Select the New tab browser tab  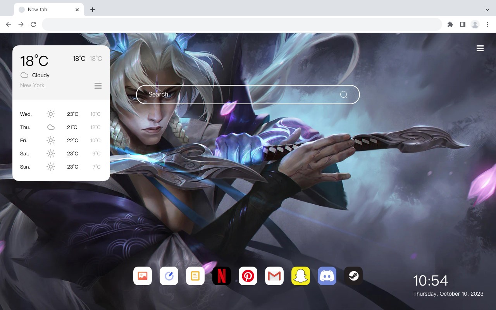pos(49,10)
